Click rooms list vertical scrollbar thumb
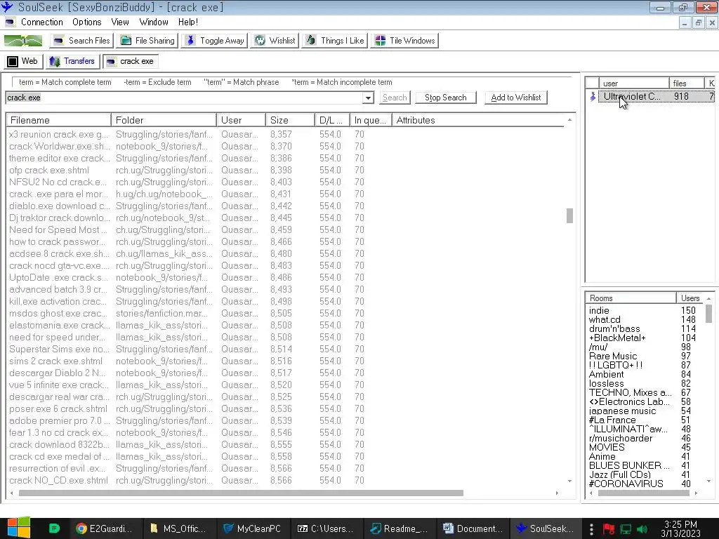Screen dimensions: 719x539 709,314
